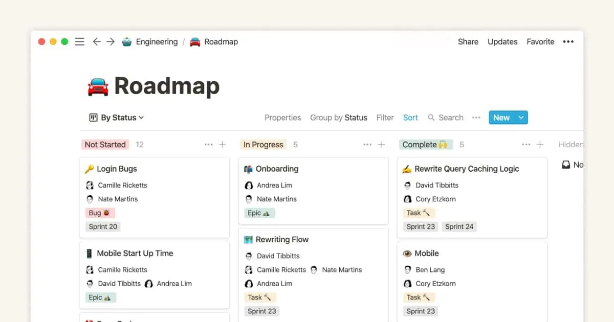Screen dimensions: 614x322
Task: Click the wrench icon on the Rewrite Query card
Action: click(x=430, y=213)
